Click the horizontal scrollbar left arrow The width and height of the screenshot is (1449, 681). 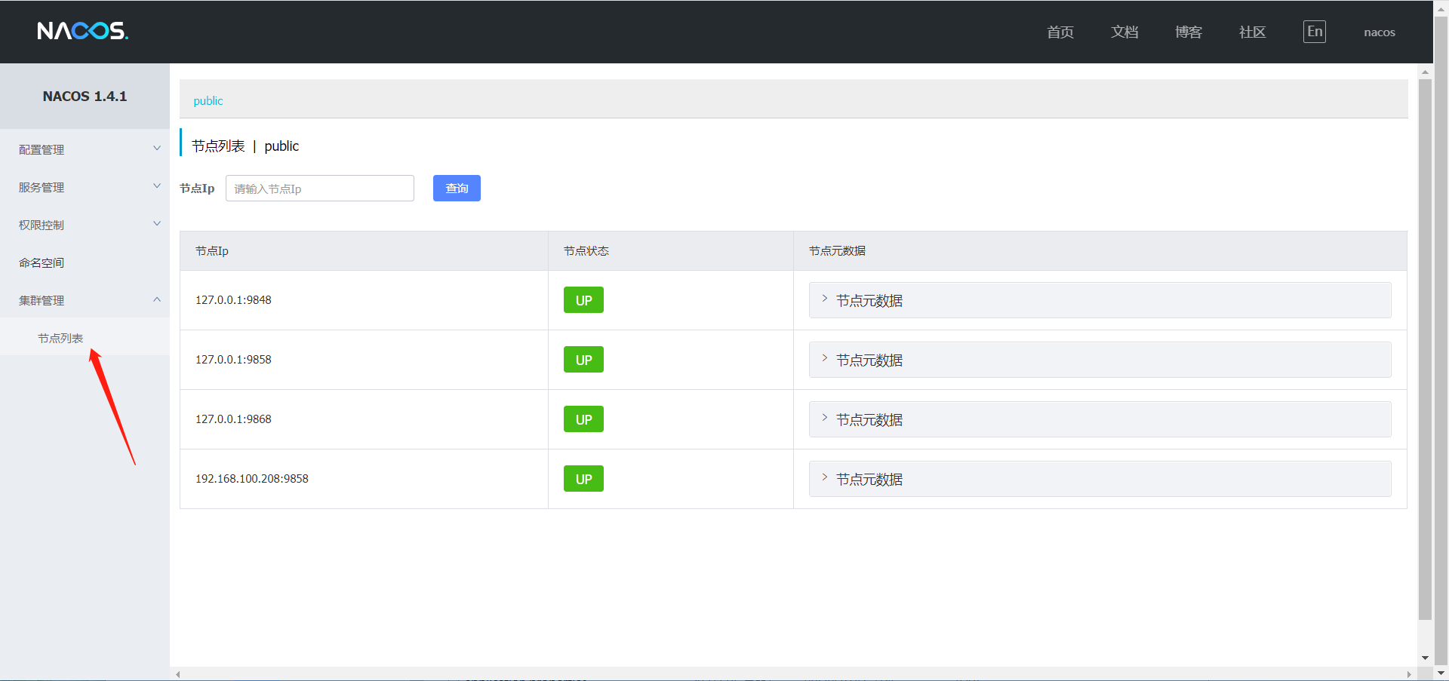(178, 674)
